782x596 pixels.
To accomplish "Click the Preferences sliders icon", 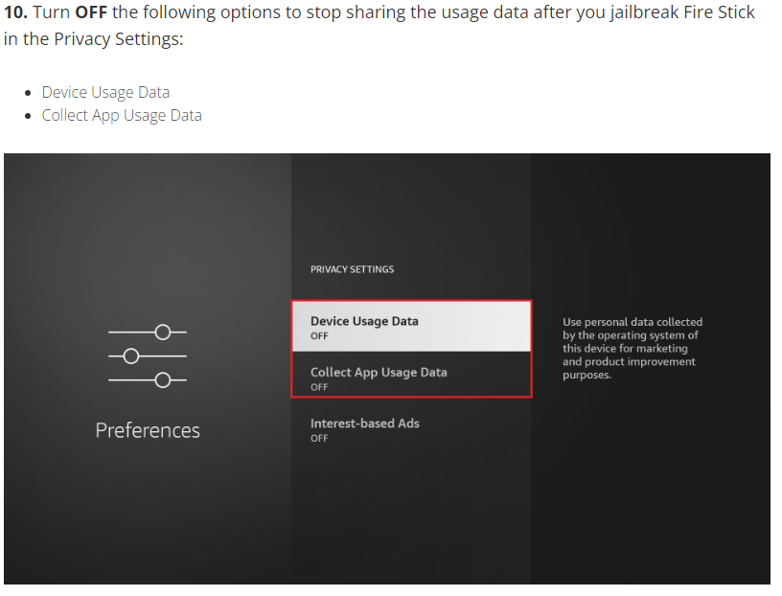I will 148,356.
